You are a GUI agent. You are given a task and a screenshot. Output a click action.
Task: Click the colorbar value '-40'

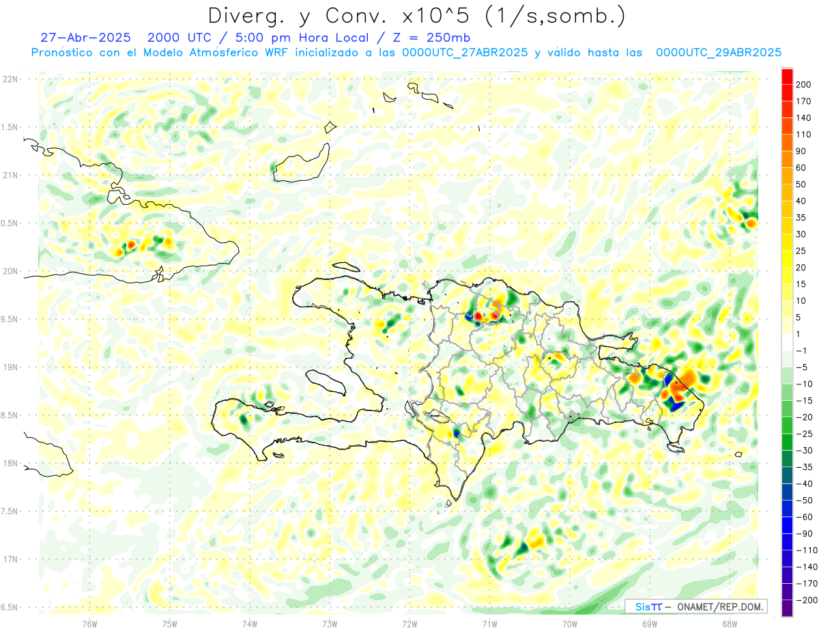805,483
